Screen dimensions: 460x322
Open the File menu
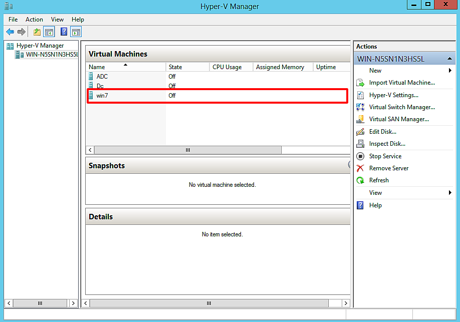coord(13,19)
